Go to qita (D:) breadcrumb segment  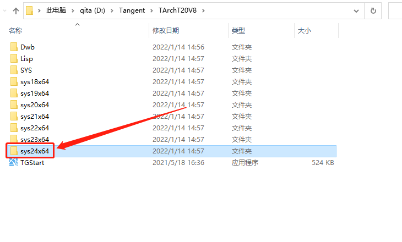(93, 10)
